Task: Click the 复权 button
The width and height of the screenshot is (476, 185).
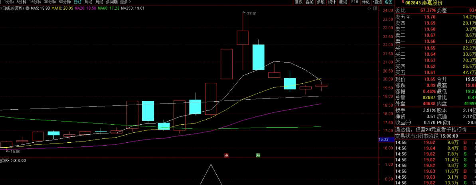Action: click(x=299, y=2)
